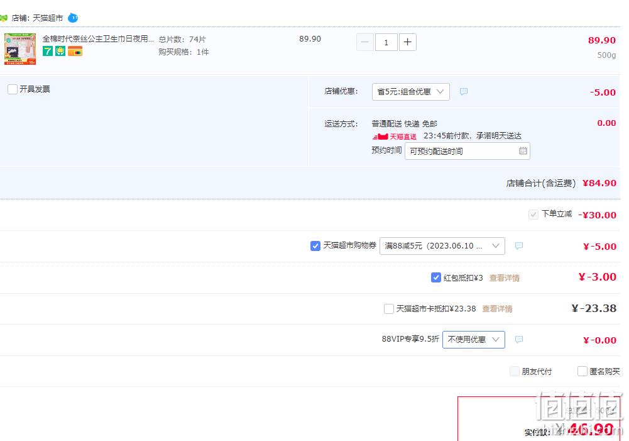629x441 pixels.
Task: Click the comment icon beside 88VIP dropdown
Action: click(519, 340)
